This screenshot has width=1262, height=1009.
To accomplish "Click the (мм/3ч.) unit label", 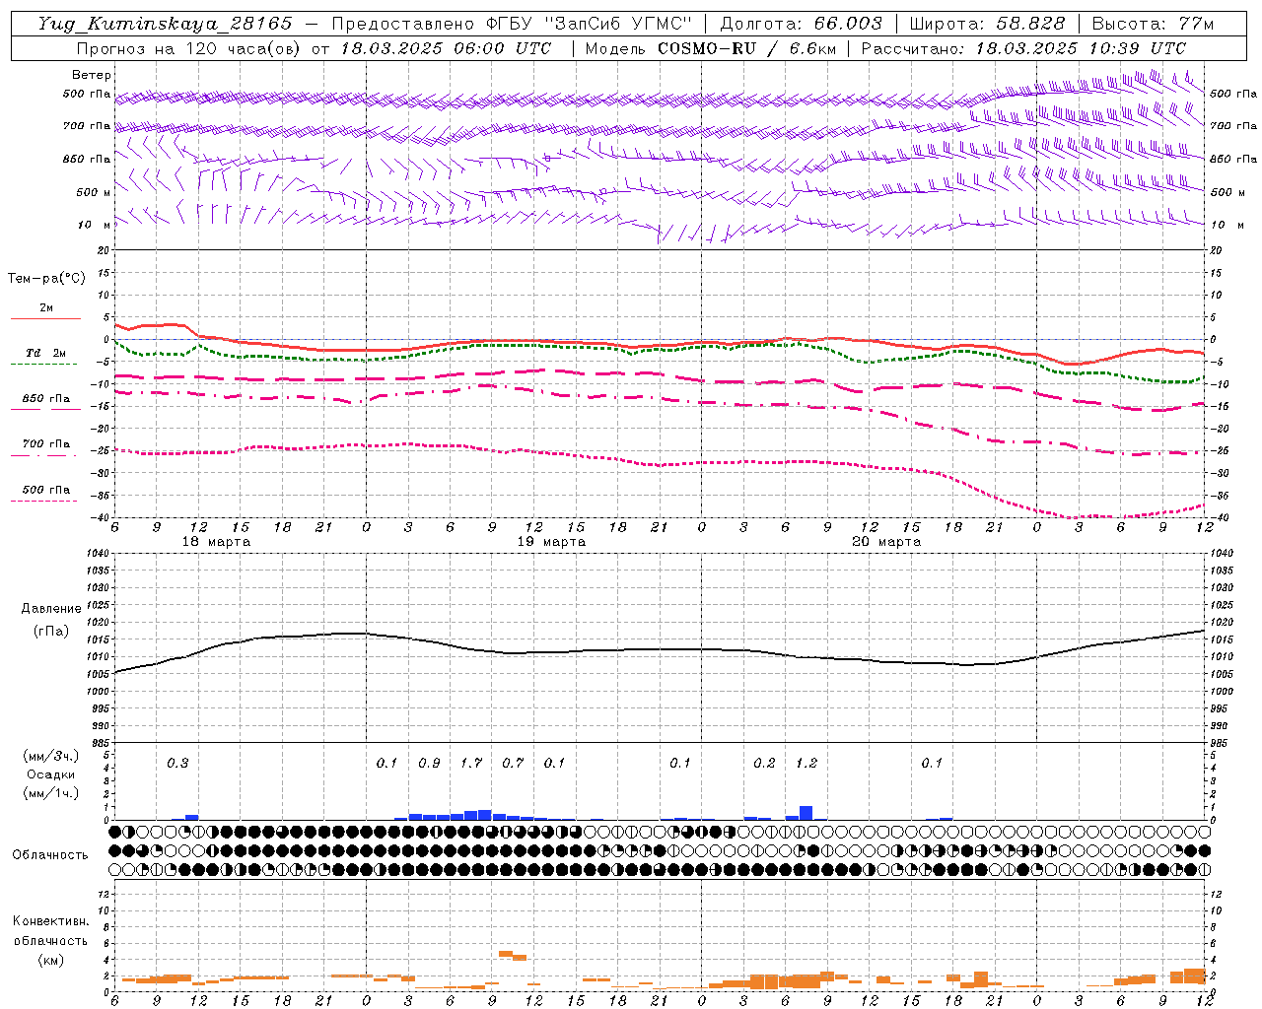I will (50, 756).
